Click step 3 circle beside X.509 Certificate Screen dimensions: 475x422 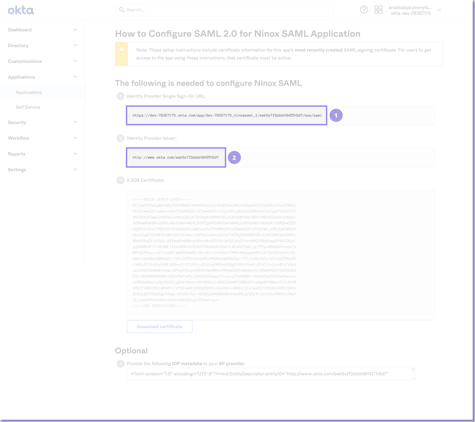pyautogui.click(x=120, y=180)
